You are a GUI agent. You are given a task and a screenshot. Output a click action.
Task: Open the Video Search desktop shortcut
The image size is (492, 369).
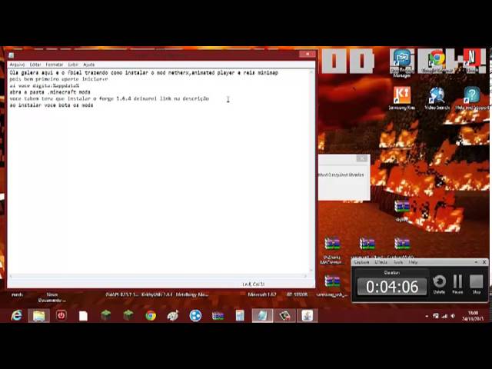pos(437,98)
